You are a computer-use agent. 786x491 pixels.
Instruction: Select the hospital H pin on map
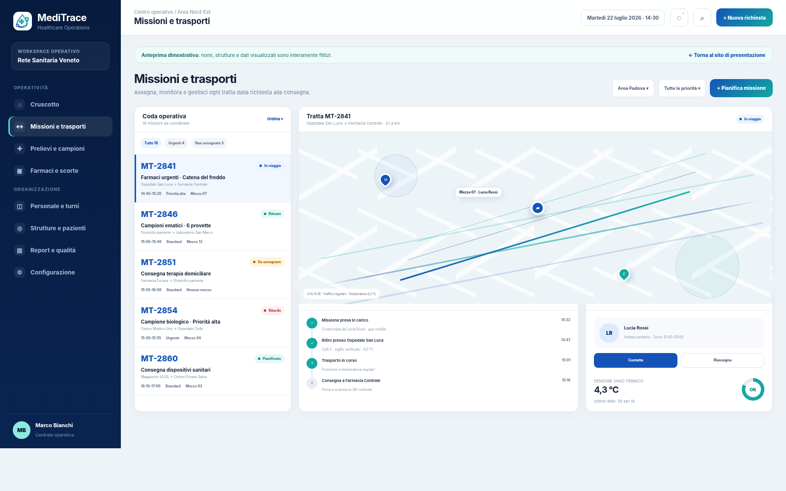pos(386,180)
